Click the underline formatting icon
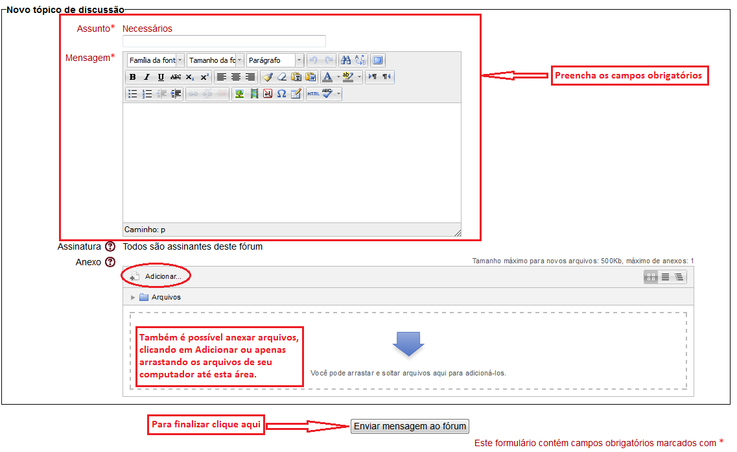Screen dimensions: 737x452 [x=161, y=77]
